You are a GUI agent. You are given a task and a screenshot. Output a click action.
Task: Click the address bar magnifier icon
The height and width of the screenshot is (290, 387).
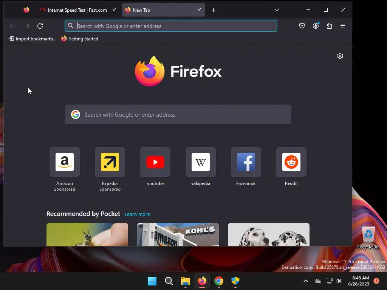click(71, 26)
